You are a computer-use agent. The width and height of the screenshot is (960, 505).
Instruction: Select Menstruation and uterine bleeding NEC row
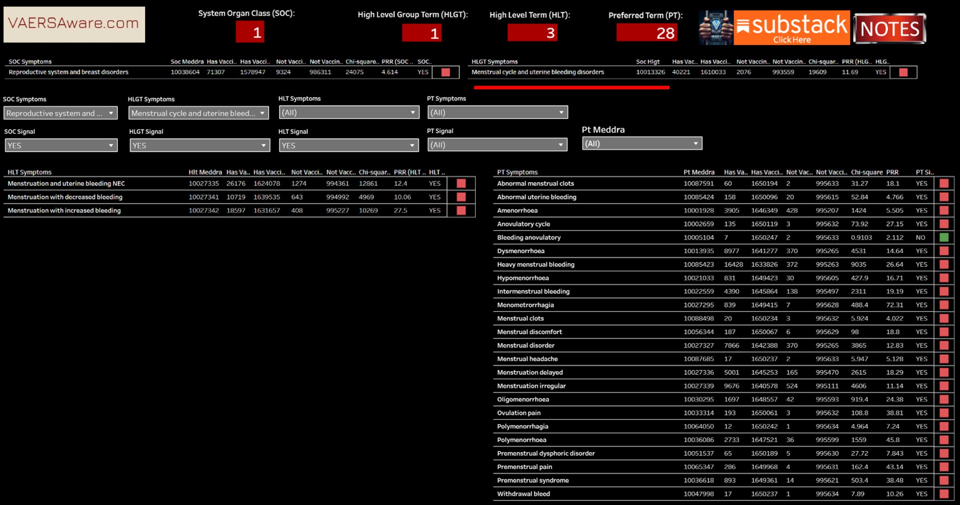click(x=66, y=183)
